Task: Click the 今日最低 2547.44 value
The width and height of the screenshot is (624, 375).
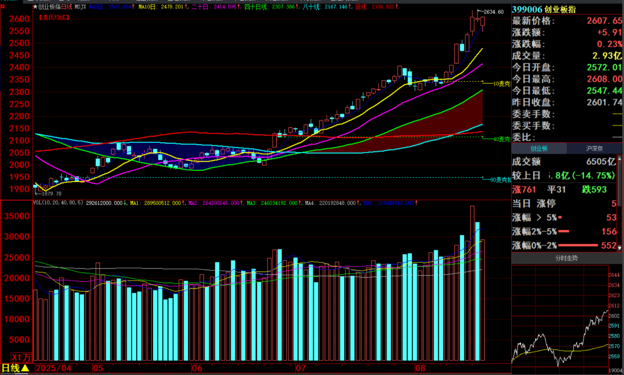Action: coord(604,91)
